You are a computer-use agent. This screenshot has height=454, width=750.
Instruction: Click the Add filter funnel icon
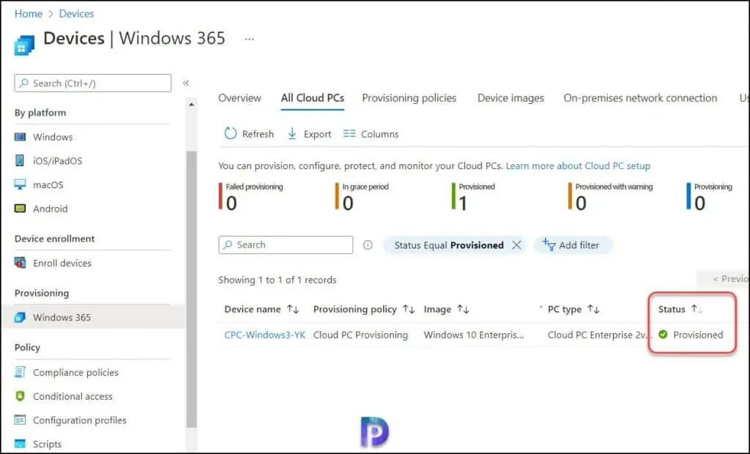(x=549, y=245)
